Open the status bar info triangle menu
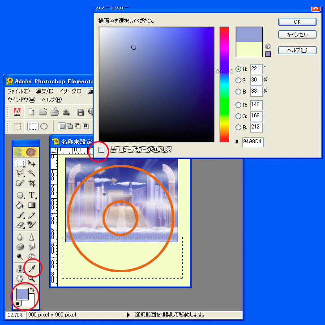 (x=128, y=315)
